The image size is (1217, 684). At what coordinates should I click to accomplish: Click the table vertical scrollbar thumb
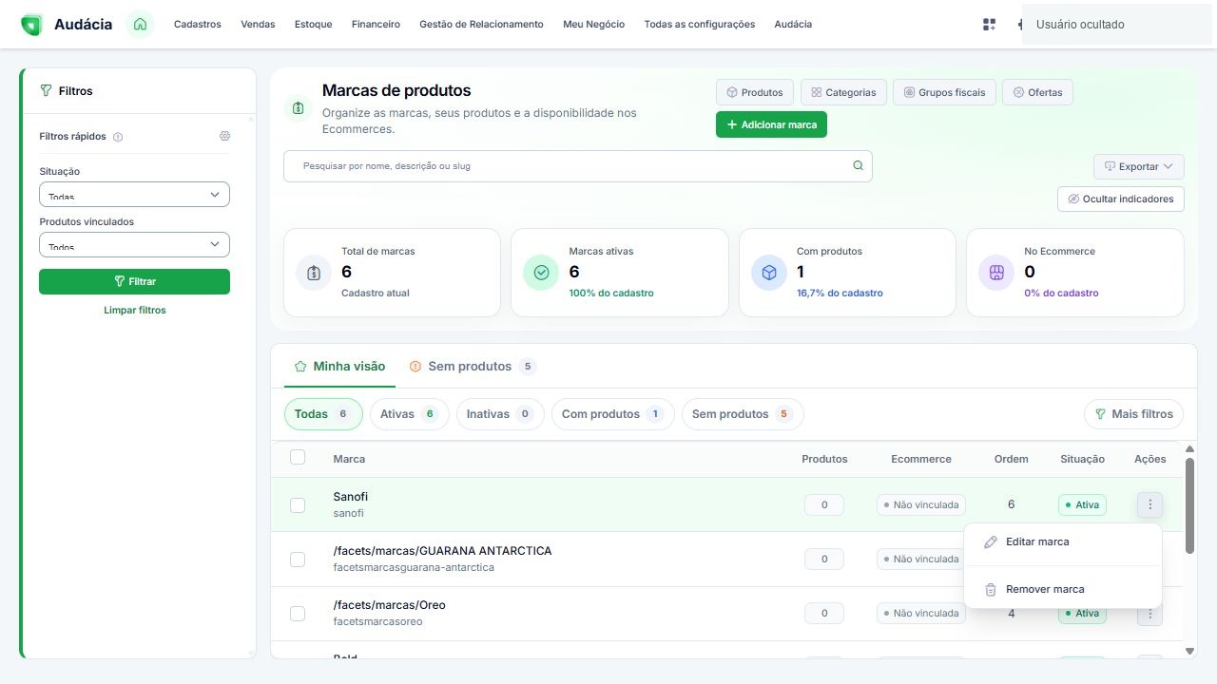coord(1189,505)
